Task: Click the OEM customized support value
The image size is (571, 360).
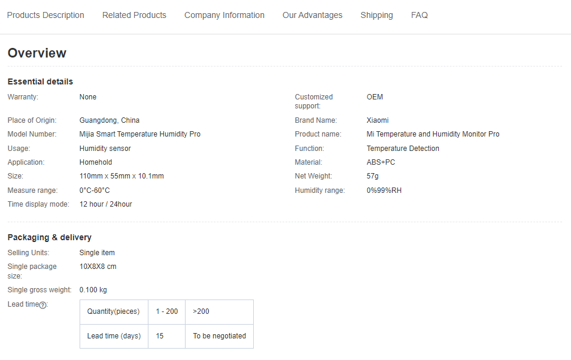Action: click(x=375, y=97)
